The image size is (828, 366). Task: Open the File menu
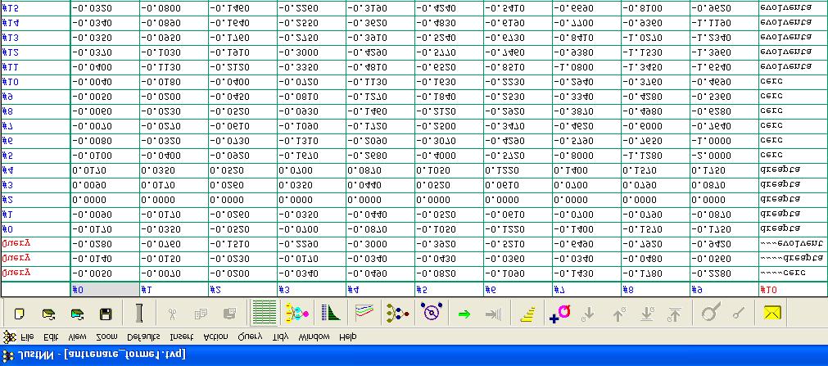26,337
